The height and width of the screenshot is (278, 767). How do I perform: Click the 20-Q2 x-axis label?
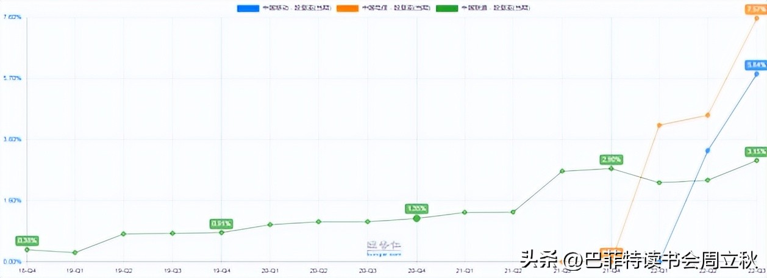point(319,270)
